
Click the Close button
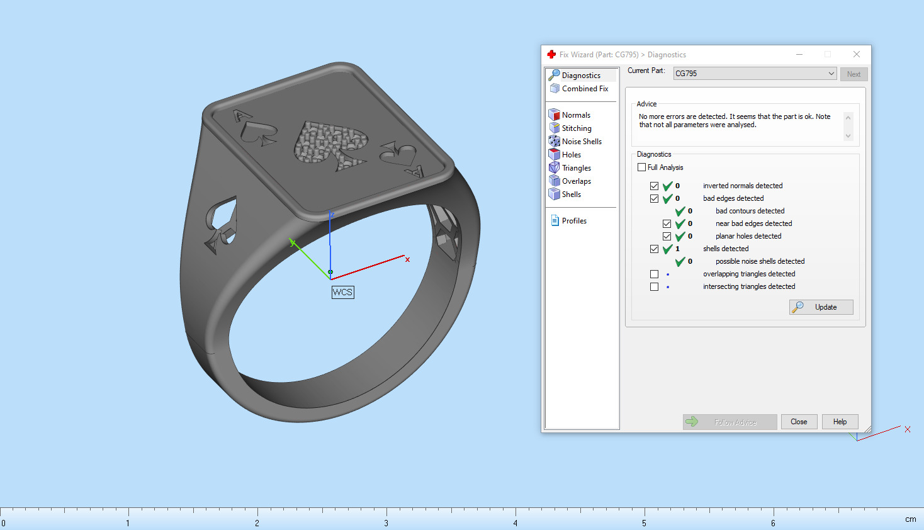pos(799,422)
